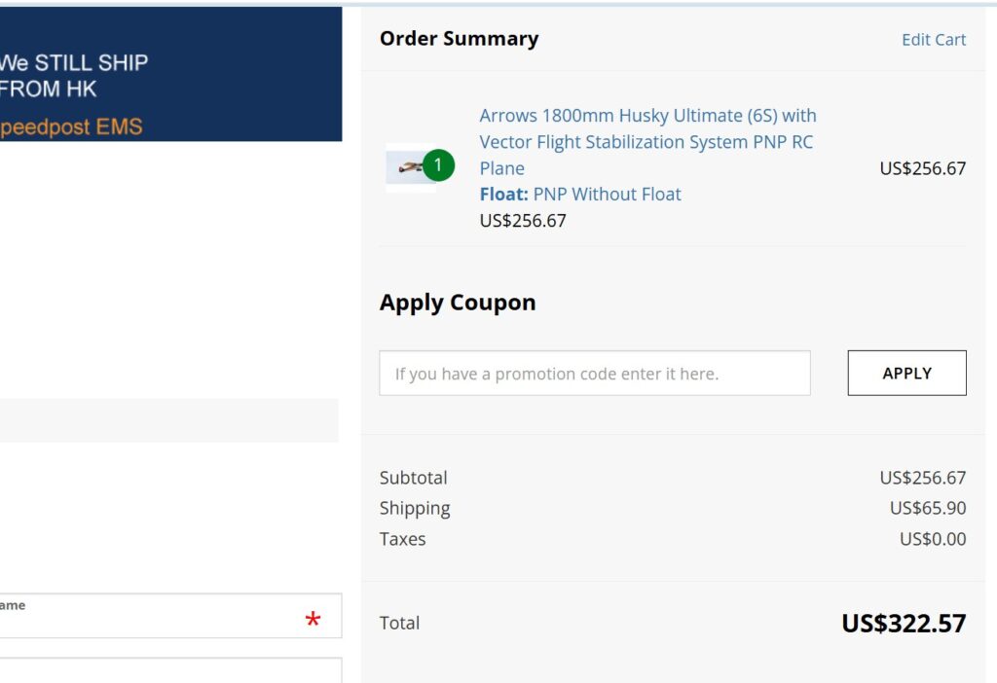Image resolution: width=997 pixels, height=683 pixels.
Task: Click the US$0.00 taxes amount
Action: tap(932, 539)
